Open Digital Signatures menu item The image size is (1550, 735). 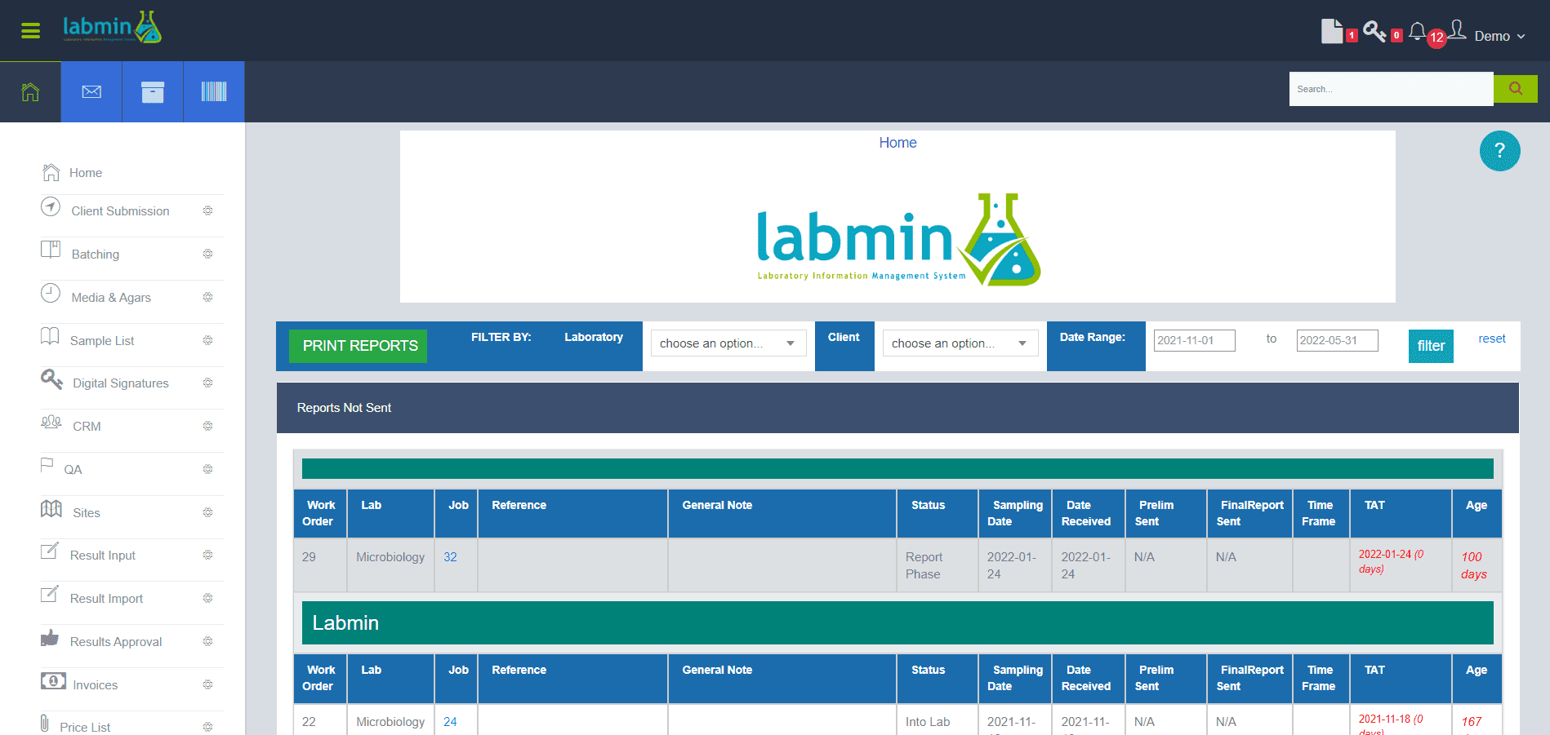(120, 383)
